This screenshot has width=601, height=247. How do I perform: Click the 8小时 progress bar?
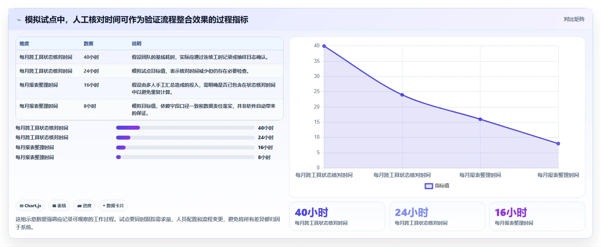click(x=185, y=157)
